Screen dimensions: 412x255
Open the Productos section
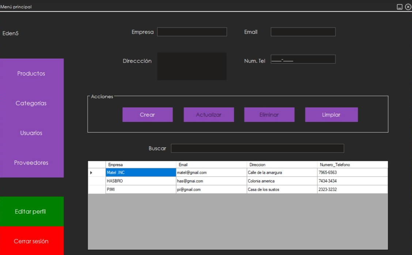tap(31, 73)
